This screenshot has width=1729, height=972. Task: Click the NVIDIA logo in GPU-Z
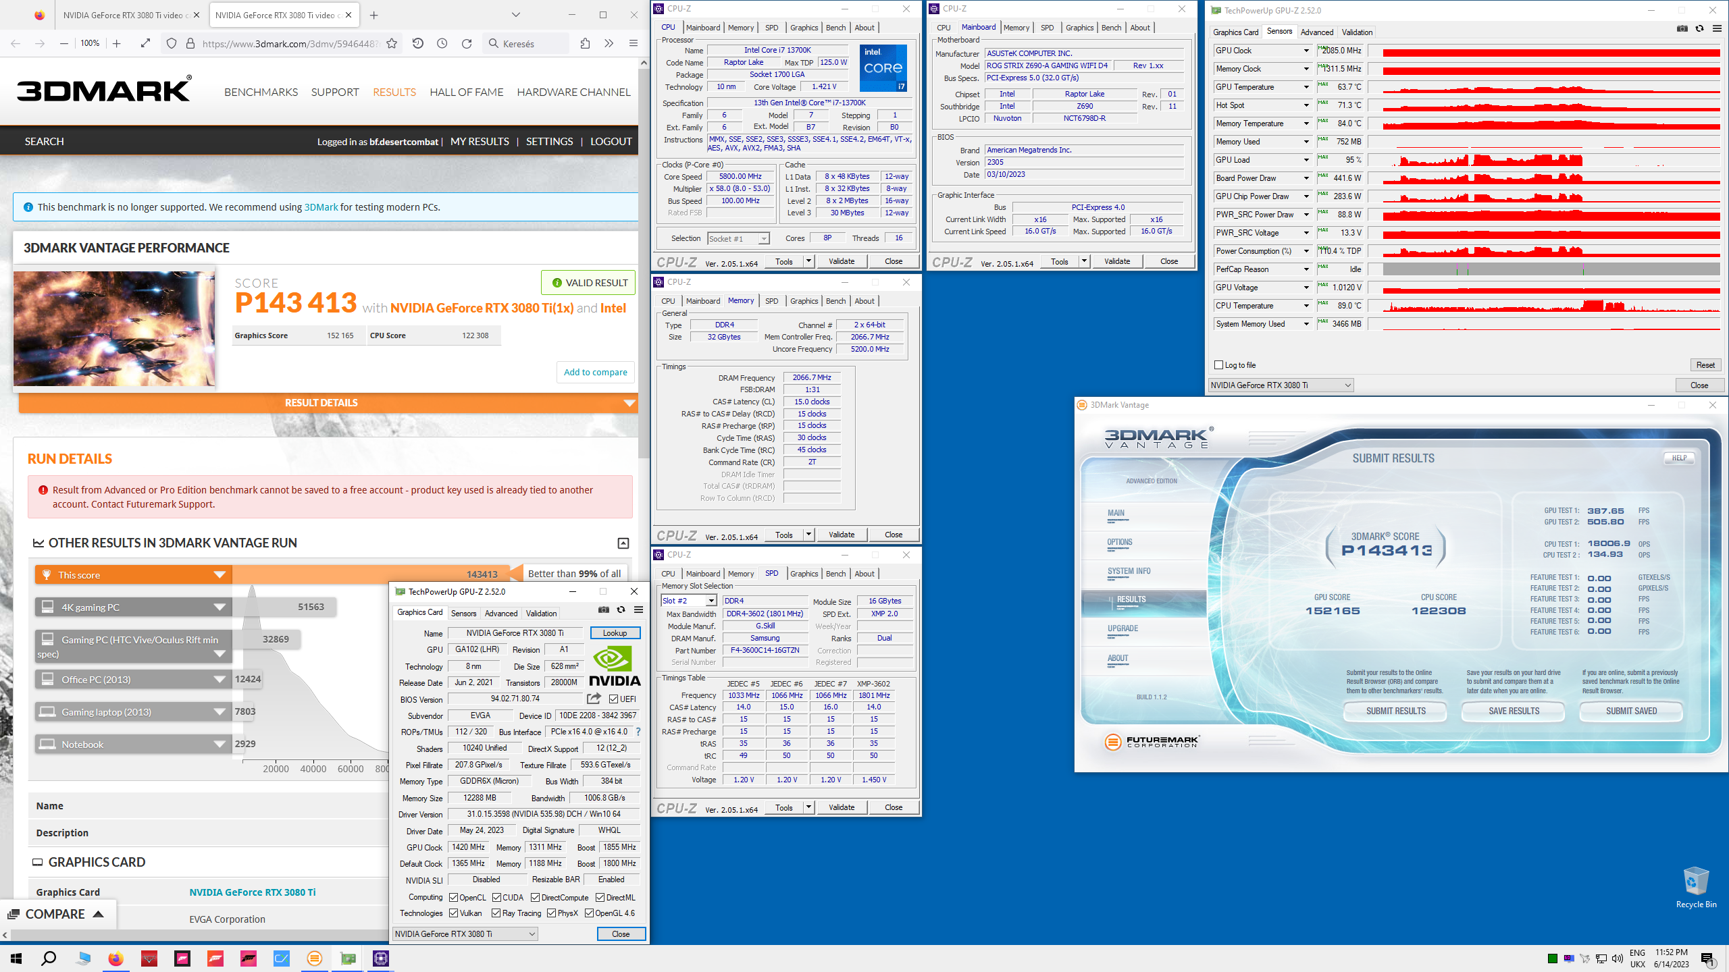[614, 667]
